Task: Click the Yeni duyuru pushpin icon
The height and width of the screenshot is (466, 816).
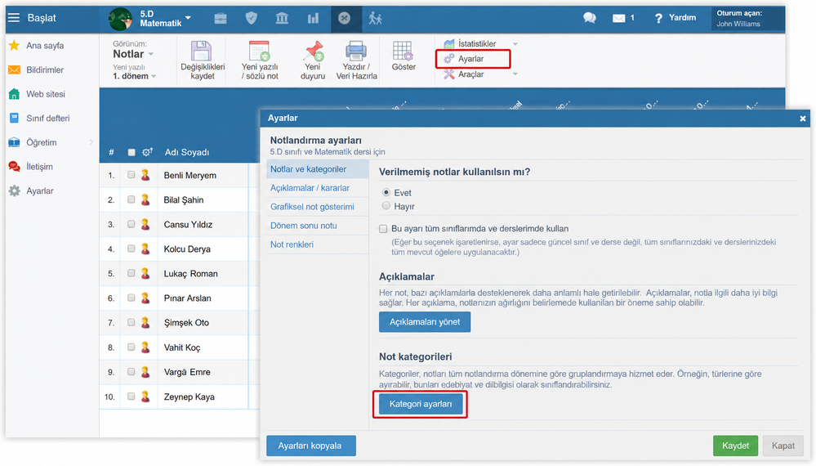Action: coord(314,51)
